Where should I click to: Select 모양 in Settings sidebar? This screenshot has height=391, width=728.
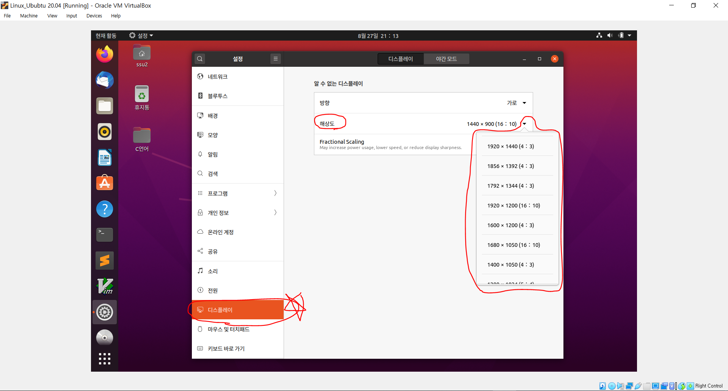click(x=238, y=135)
